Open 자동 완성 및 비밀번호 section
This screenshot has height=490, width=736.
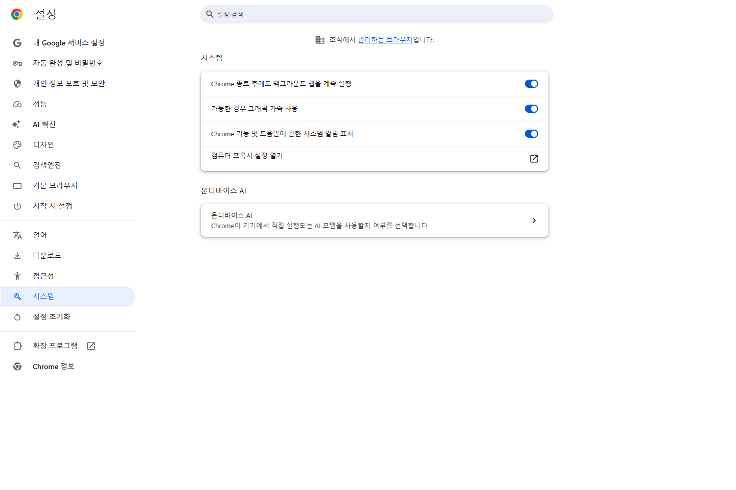pyautogui.click(x=67, y=63)
